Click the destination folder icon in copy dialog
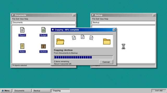167x93 pixels. click(107, 42)
